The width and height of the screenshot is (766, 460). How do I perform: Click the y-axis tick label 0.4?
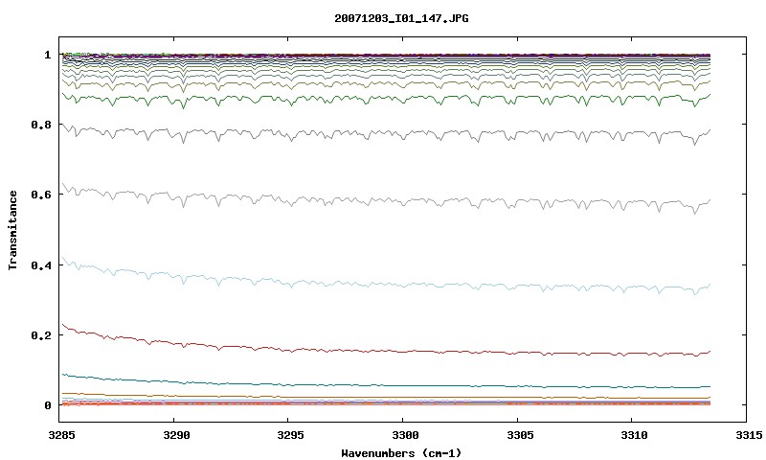tap(41, 264)
